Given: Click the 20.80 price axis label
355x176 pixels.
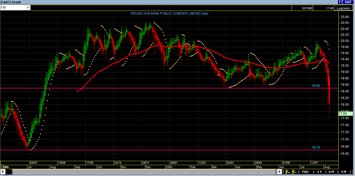Looking at the screenshot, I should coord(345,17).
